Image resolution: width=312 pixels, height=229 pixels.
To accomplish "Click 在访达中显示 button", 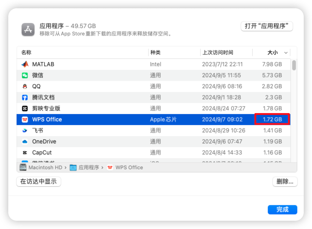I will click(x=39, y=182).
